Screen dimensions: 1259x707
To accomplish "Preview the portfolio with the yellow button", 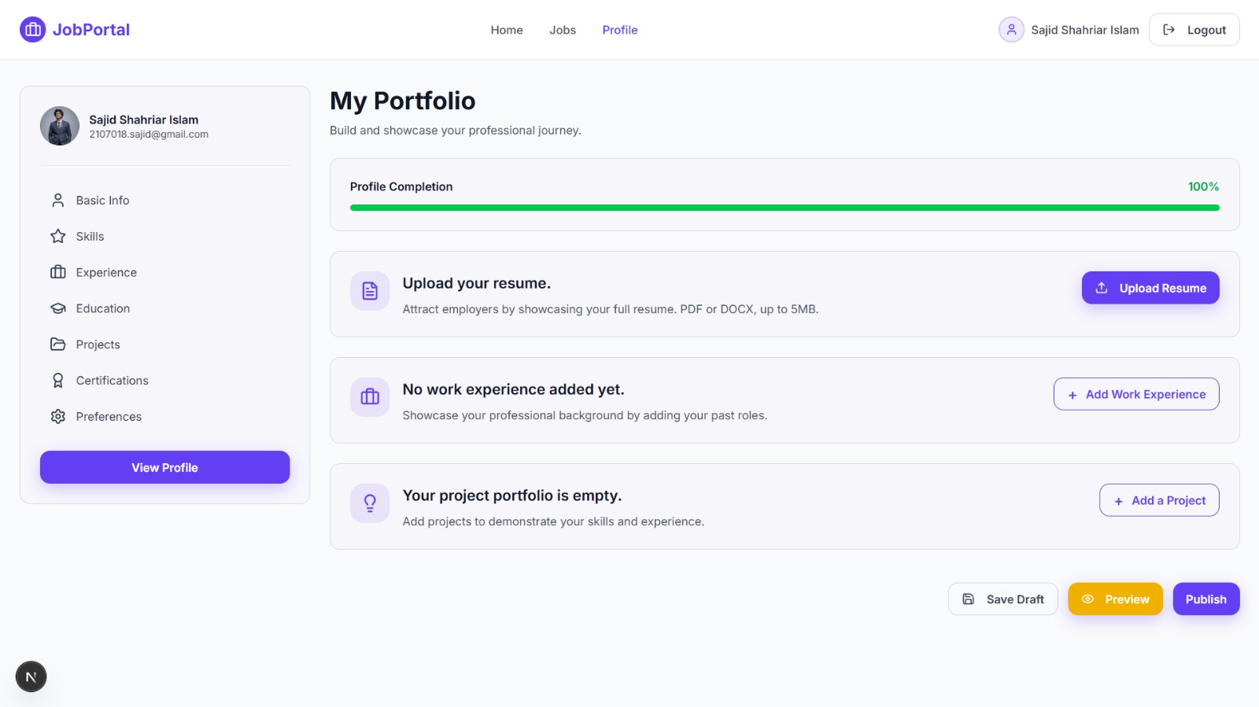I will [x=1115, y=599].
